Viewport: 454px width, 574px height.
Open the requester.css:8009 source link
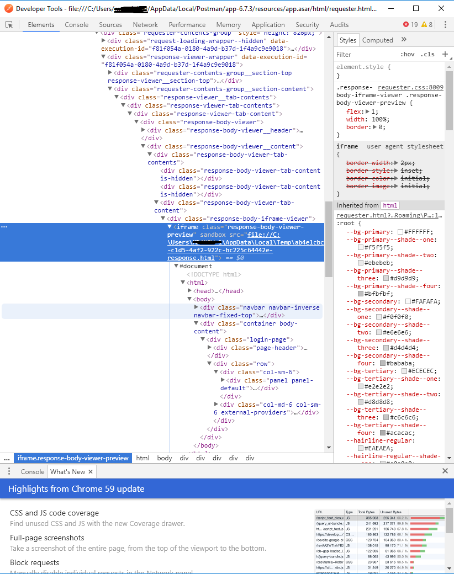click(x=411, y=88)
